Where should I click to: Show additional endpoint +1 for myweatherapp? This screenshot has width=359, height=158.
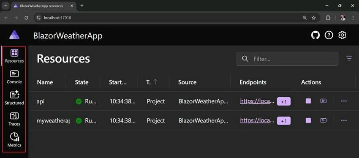[284, 121]
